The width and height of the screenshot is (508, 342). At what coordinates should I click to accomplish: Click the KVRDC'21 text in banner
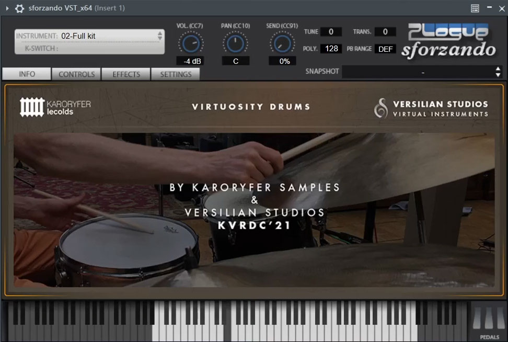pos(254,225)
